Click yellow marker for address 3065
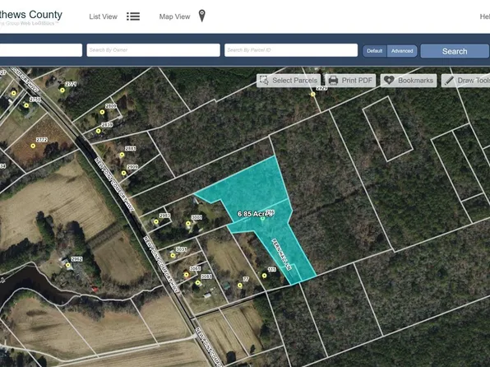 (187, 275)
